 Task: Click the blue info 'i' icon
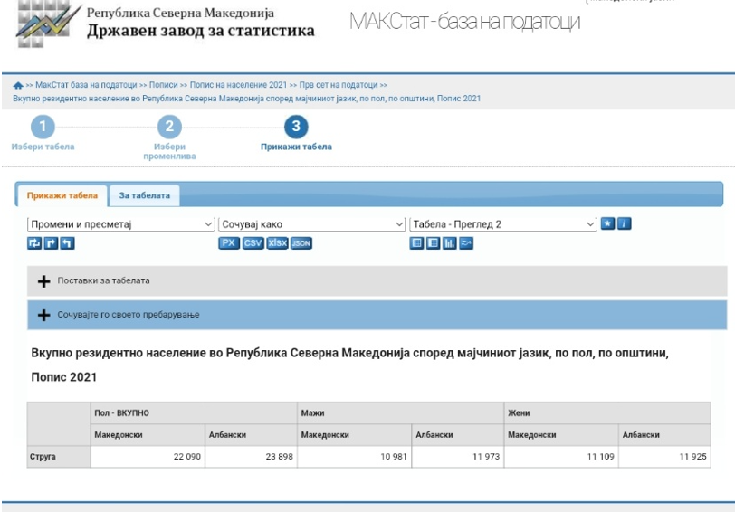624,224
